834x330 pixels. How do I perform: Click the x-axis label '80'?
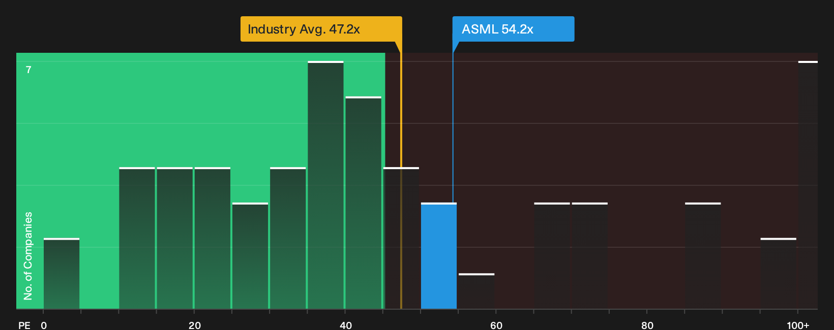click(647, 325)
